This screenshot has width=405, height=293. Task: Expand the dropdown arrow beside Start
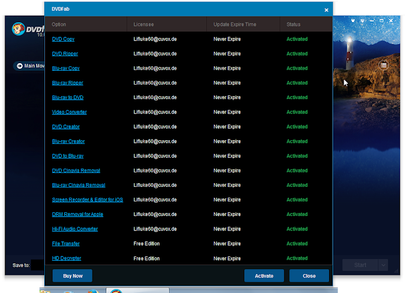click(383, 265)
